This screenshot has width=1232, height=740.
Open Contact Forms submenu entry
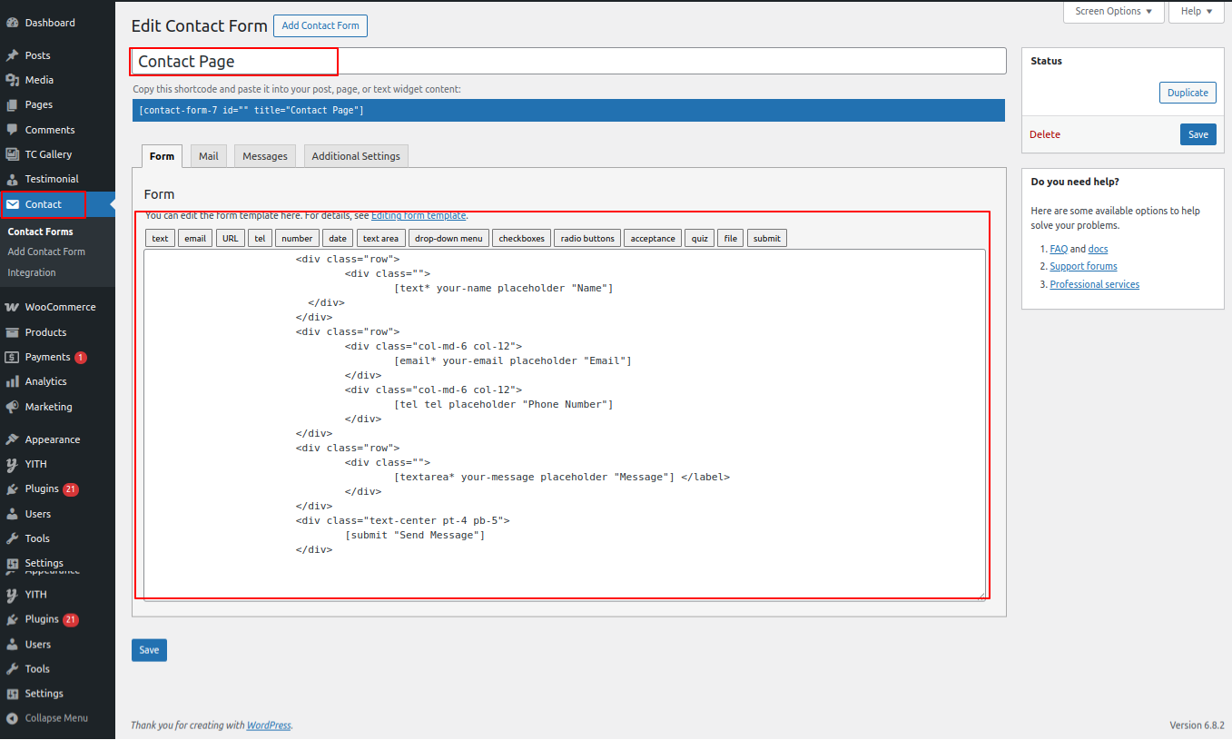coord(40,232)
